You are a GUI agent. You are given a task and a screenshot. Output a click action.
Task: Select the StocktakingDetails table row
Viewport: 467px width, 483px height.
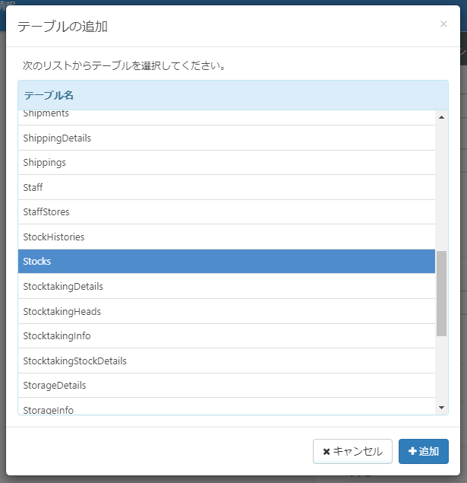(226, 287)
